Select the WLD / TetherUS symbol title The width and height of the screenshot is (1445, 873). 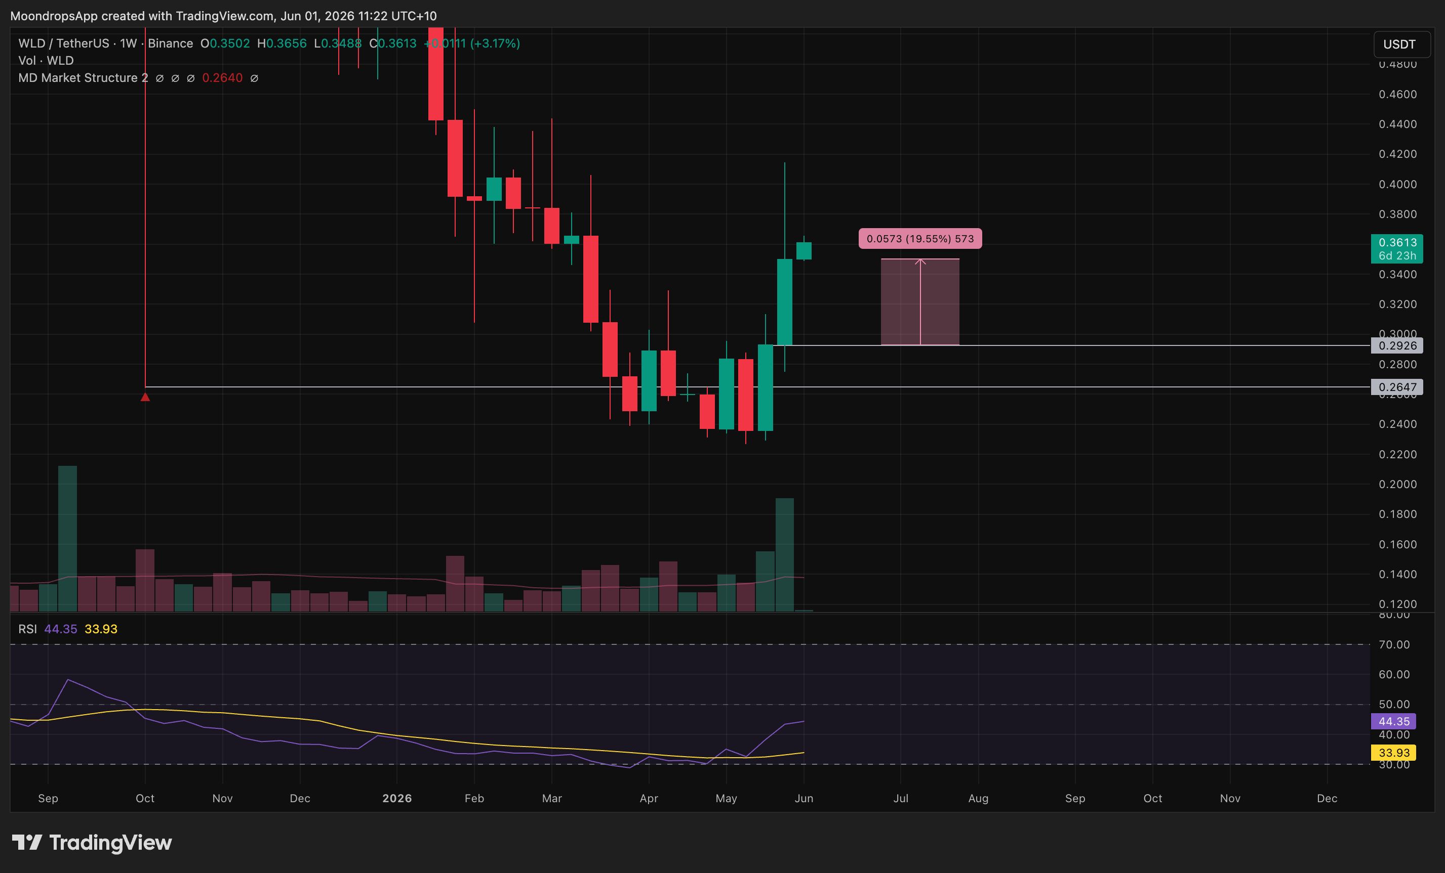click(64, 43)
